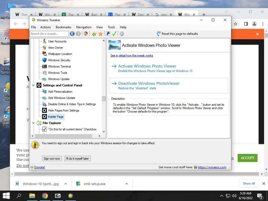
Task: Click the Windows Terminal icon in tree
Action: point(44,66)
